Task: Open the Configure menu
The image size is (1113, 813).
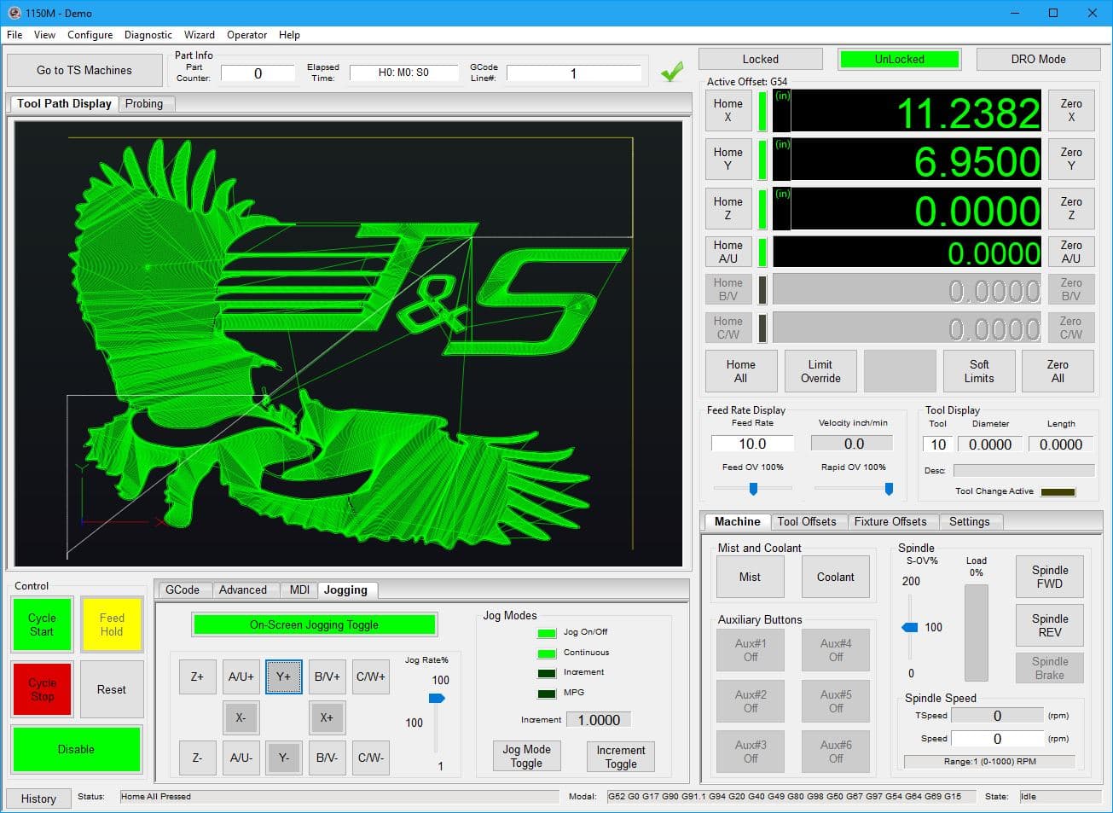Action: coord(90,35)
